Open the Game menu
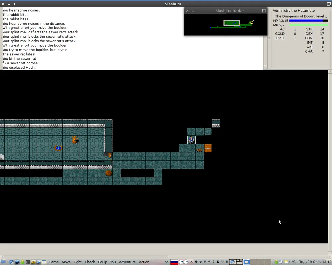Viewport: 332px width, 265px height. (x=54, y=262)
